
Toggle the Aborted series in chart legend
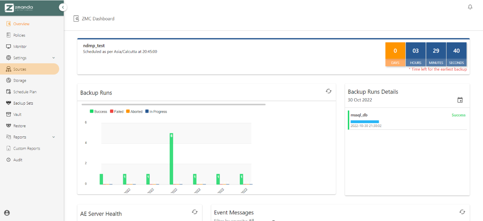[134, 112]
